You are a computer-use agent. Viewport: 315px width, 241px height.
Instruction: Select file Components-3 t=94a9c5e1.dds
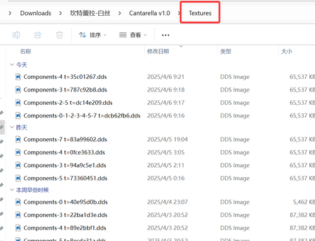65,165
